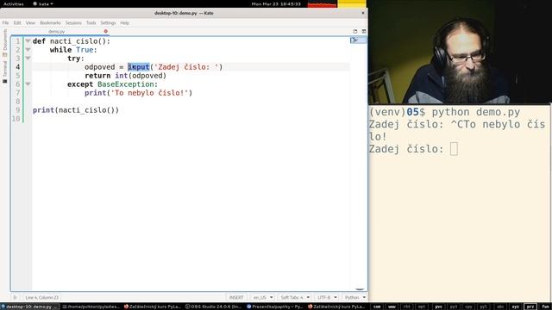552x310 pixels.
Task: Open the Bookmarks menu
Action: coord(50,23)
